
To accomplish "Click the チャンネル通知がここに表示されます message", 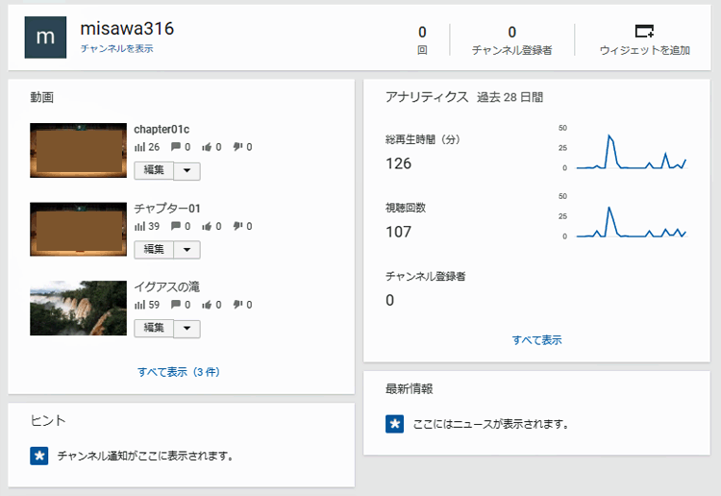I will coord(145,456).
